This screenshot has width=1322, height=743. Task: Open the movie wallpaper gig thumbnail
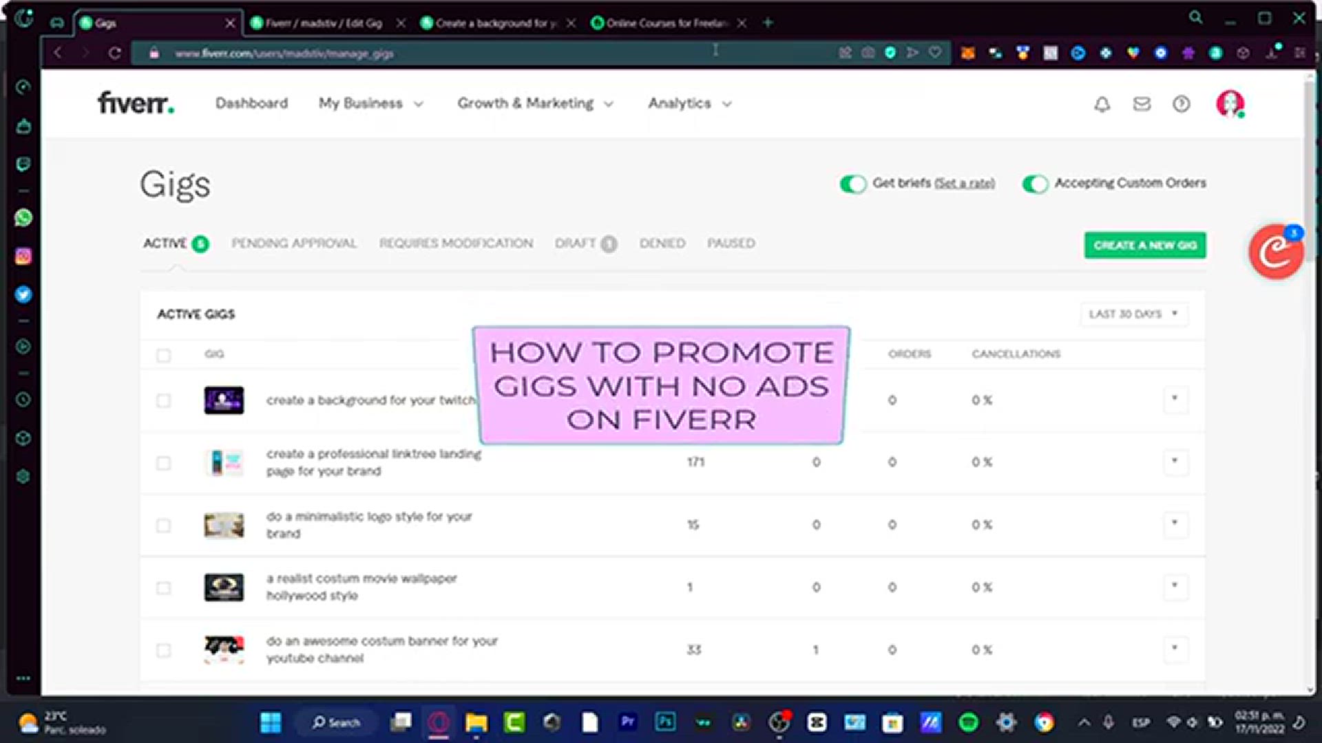224,588
